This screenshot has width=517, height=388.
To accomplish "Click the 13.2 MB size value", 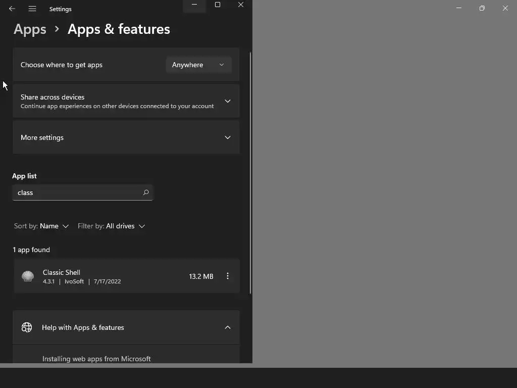I will click(x=201, y=276).
